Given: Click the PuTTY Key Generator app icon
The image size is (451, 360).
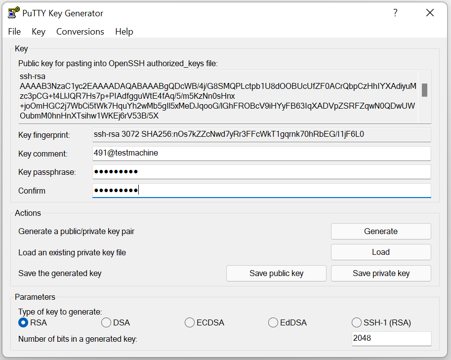Looking at the screenshot, I should coord(13,13).
